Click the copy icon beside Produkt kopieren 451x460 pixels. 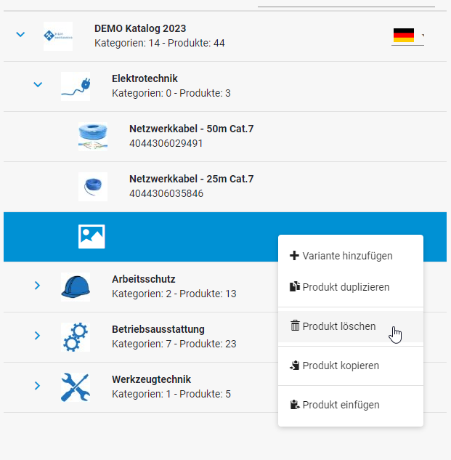click(295, 366)
